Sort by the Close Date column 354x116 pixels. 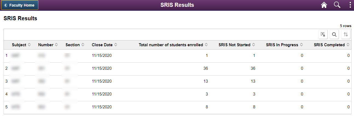click(104, 45)
